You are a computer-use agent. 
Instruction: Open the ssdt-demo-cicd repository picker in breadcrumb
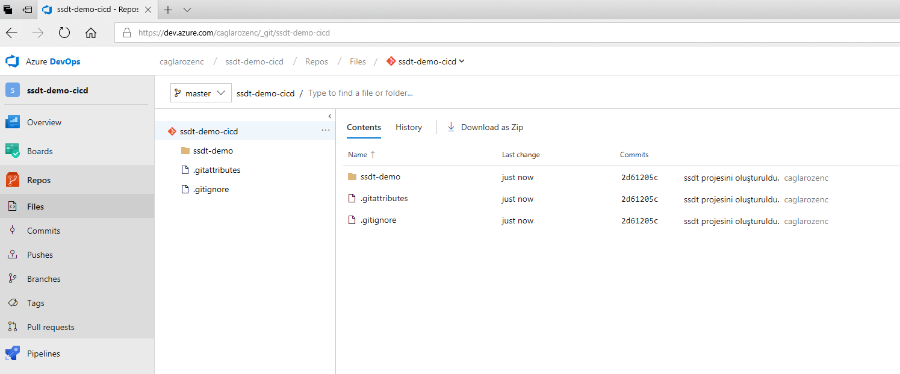426,61
